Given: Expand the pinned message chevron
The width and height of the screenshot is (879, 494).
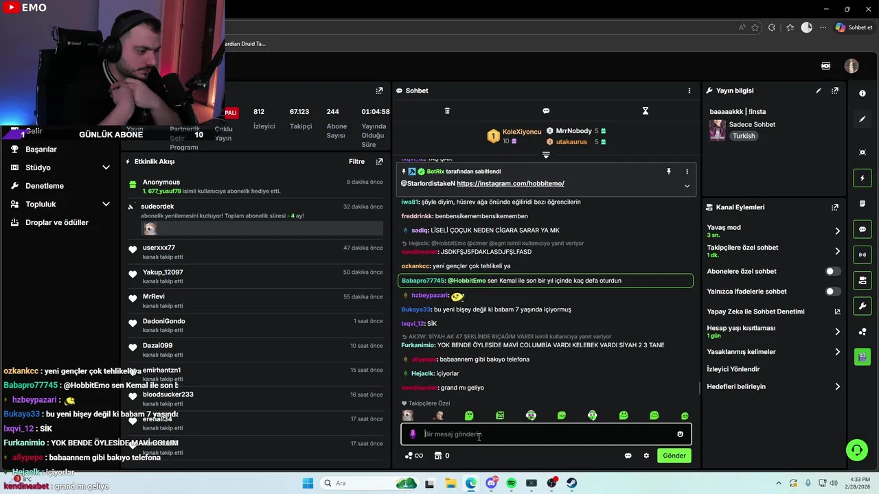Looking at the screenshot, I should pos(687,186).
